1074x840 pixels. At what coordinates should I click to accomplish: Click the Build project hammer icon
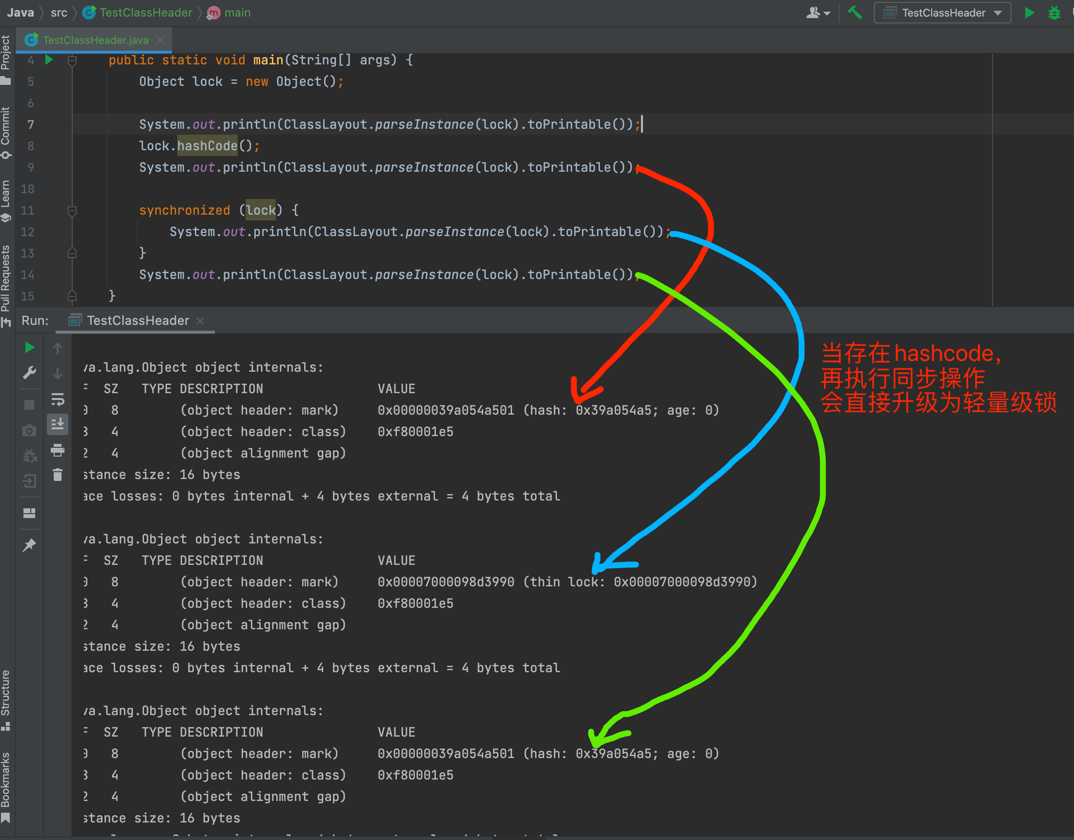pos(854,13)
